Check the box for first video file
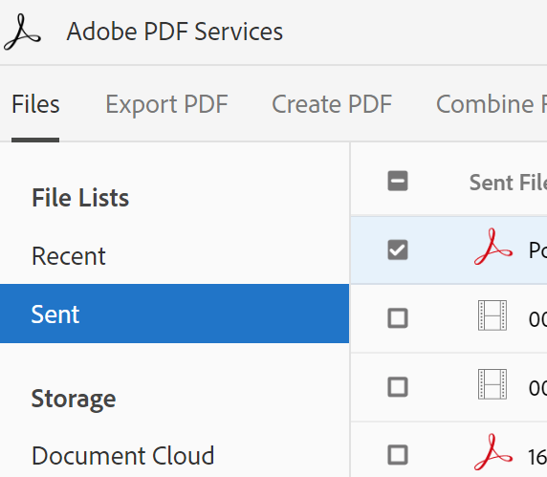Screen dimensions: 547x477 (398, 318)
